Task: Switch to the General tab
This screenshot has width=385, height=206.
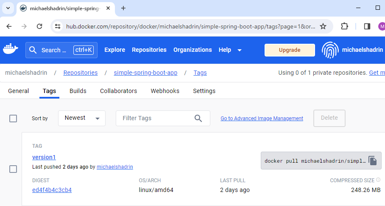Action: (18, 91)
